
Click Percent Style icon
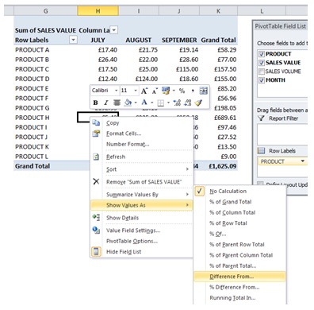coord(182,91)
